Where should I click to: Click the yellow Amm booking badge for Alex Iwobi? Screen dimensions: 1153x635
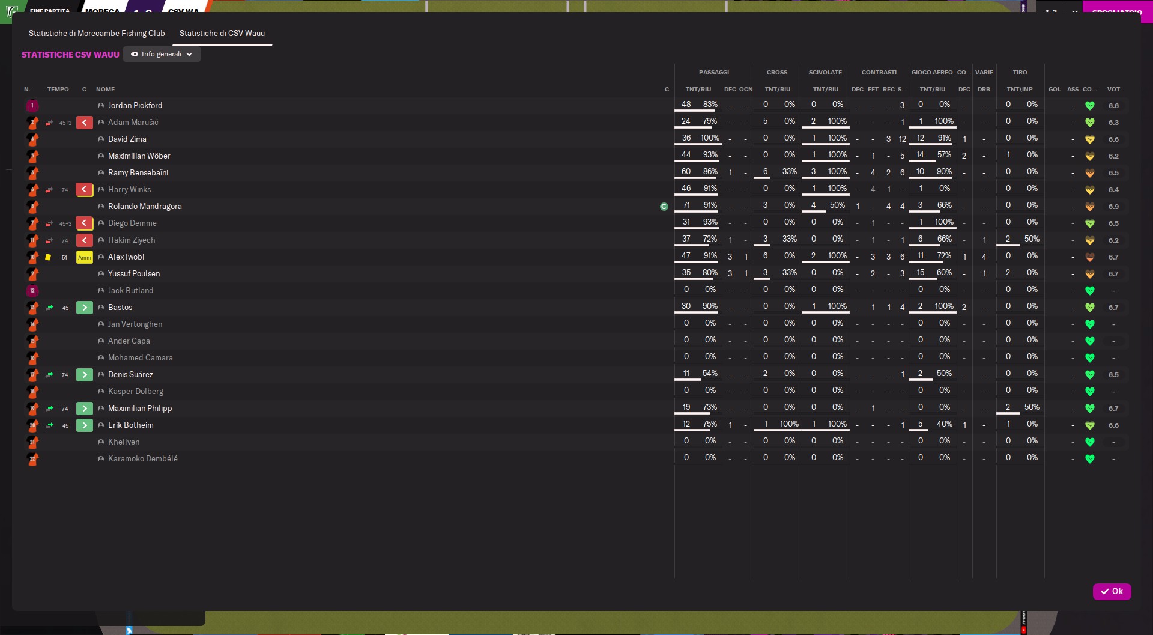pos(85,257)
